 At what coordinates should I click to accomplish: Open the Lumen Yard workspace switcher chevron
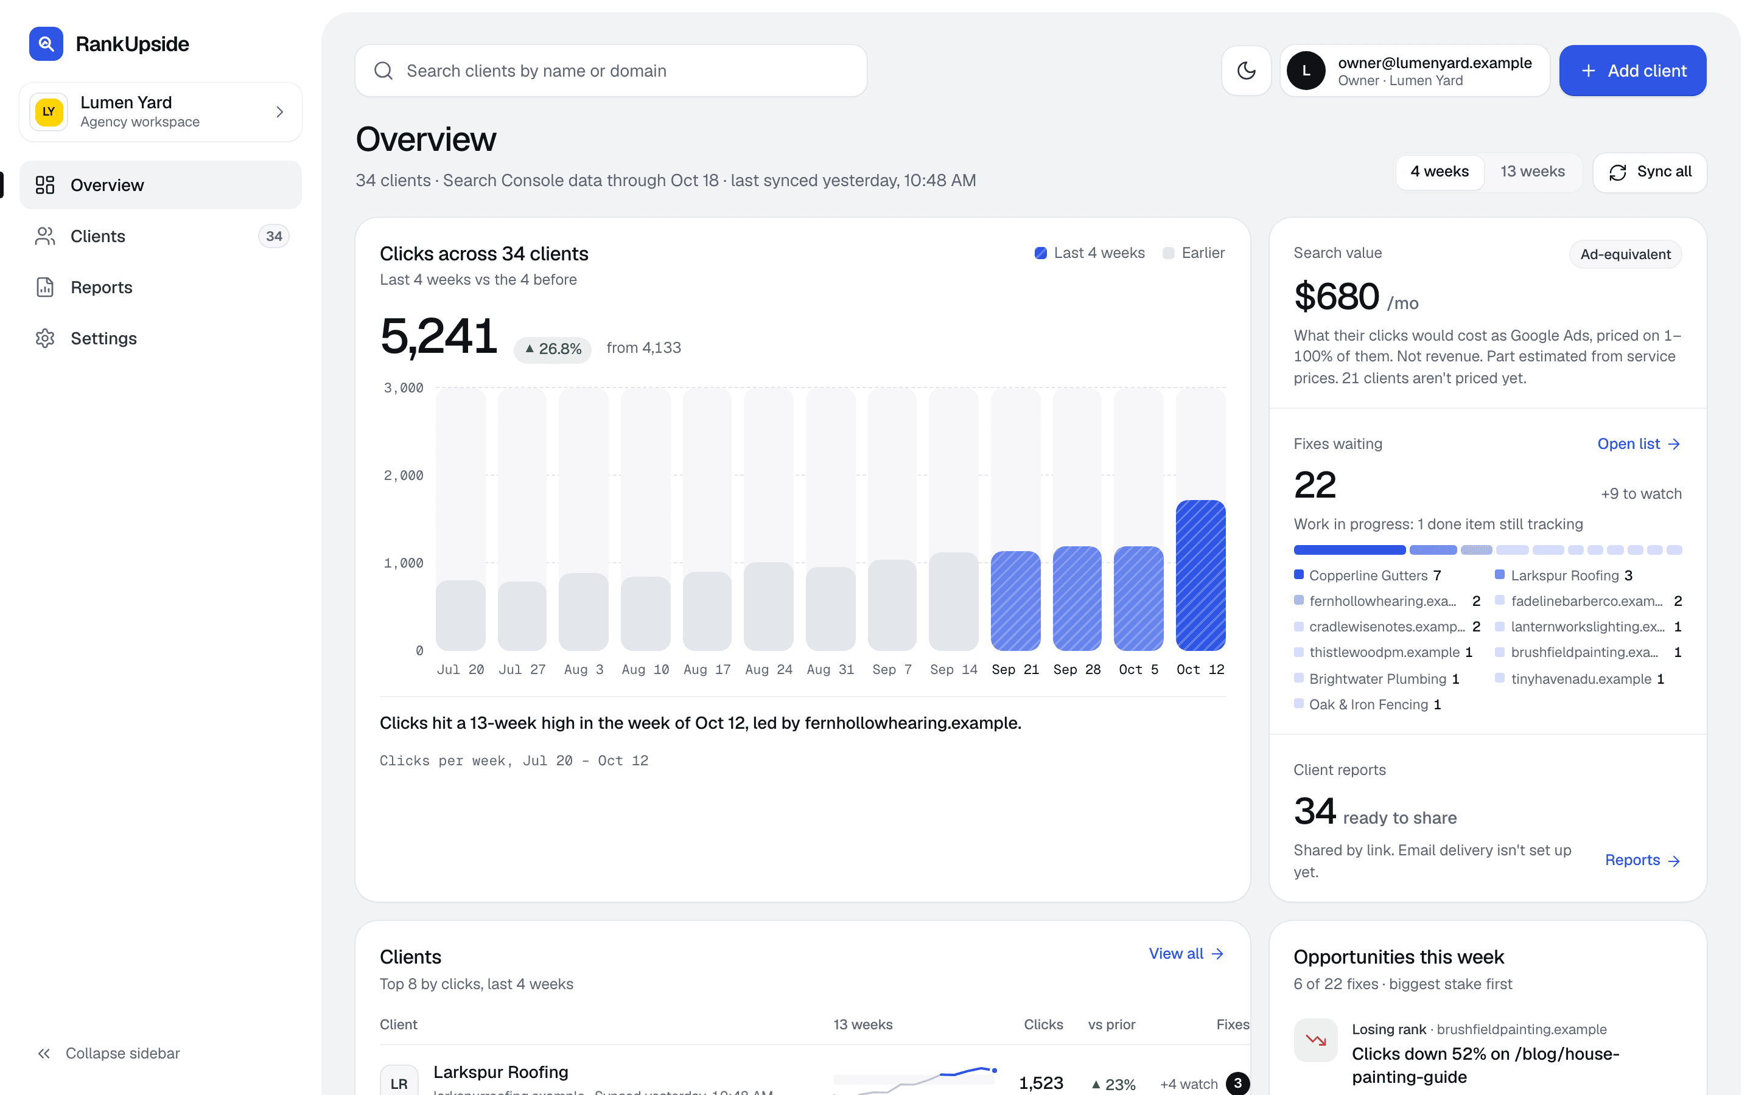pyautogui.click(x=279, y=111)
